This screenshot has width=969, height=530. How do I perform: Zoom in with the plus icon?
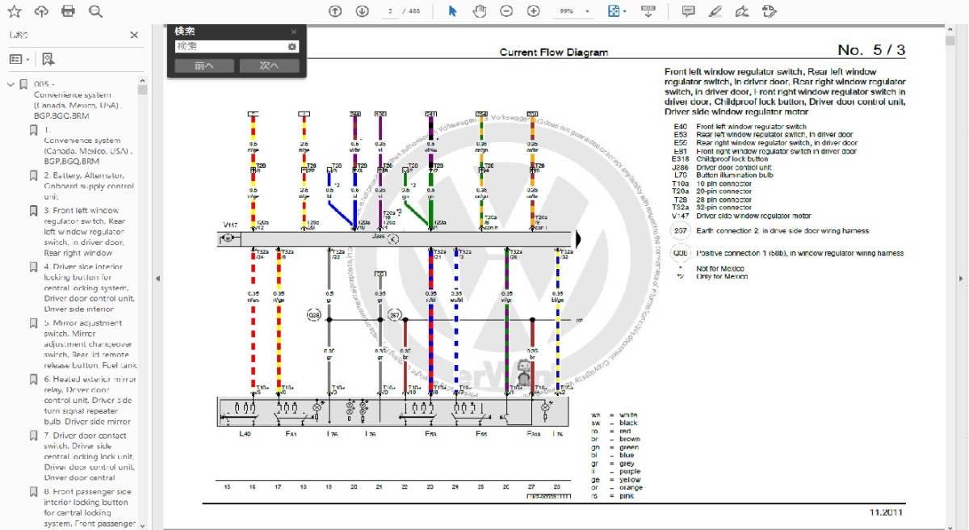pos(533,11)
